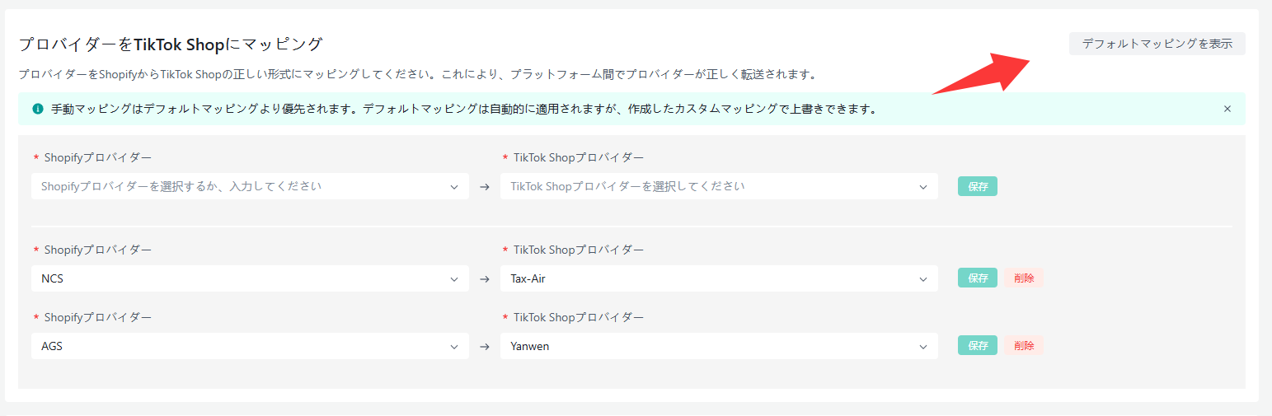Click the chevron icon next to NCS

point(454,279)
